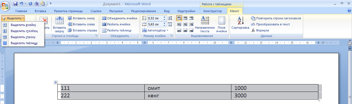Viewport: 352px width, 104px height.
Task: Click the table move handle
Action: [55, 82]
